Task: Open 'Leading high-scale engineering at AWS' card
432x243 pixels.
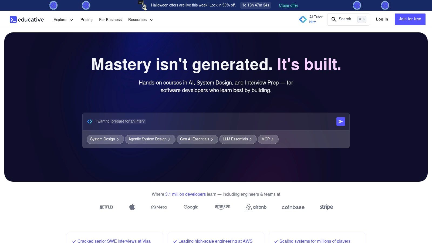Action: 216,238
